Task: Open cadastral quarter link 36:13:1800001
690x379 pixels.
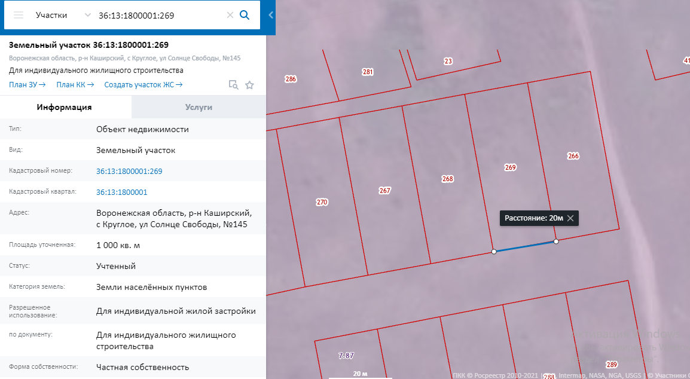Action: [x=121, y=192]
